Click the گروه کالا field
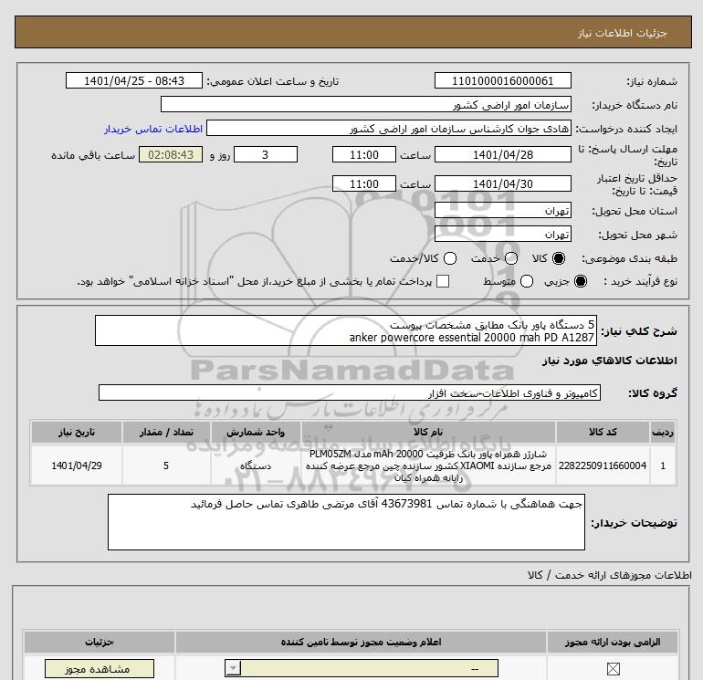703x680 pixels. click(x=350, y=393)
